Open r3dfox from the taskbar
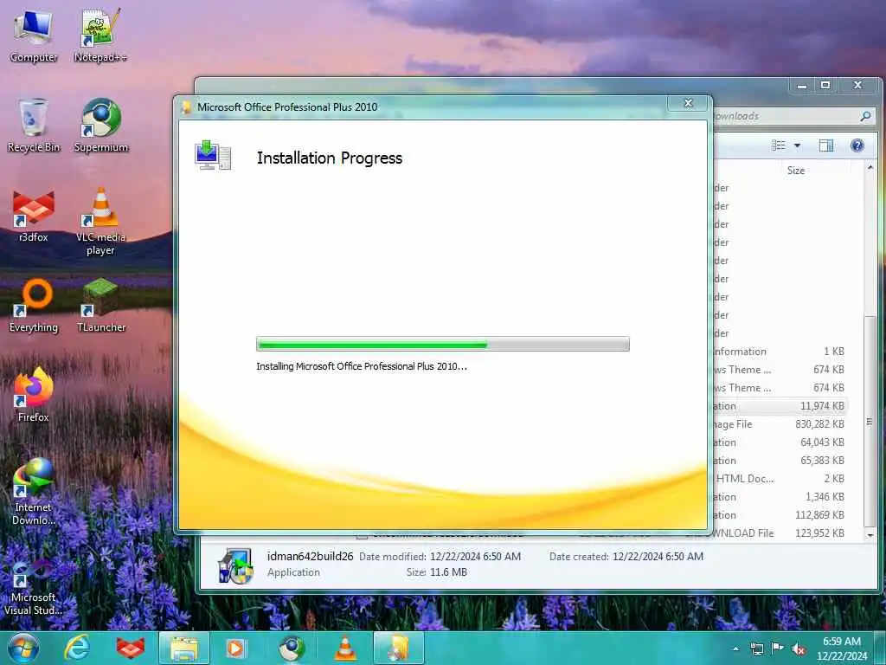This screenshot has width=886, height=665. coord(131,648)
